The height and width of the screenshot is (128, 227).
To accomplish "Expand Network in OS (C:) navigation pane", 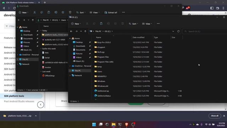I will coord(70,75).
